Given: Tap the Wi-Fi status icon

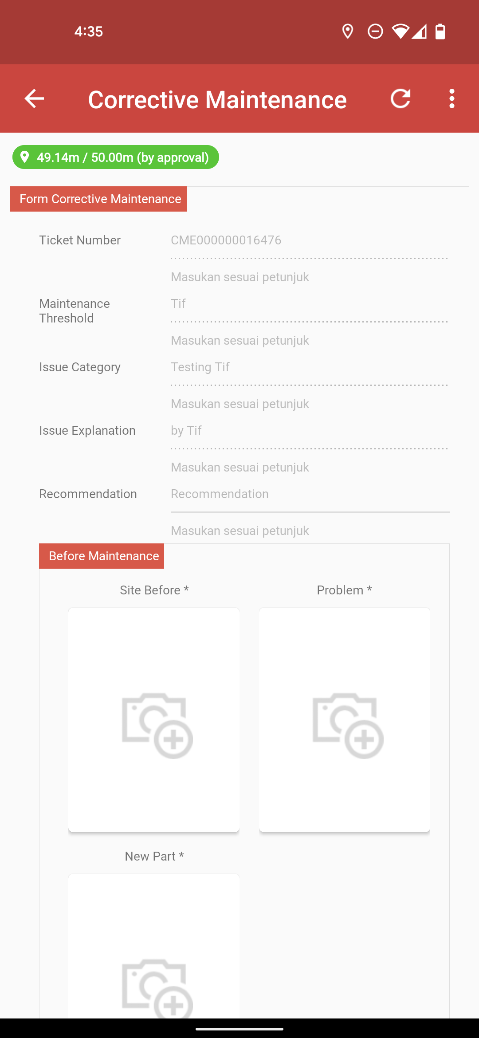Looking at the screenshot, I should 400,31.
